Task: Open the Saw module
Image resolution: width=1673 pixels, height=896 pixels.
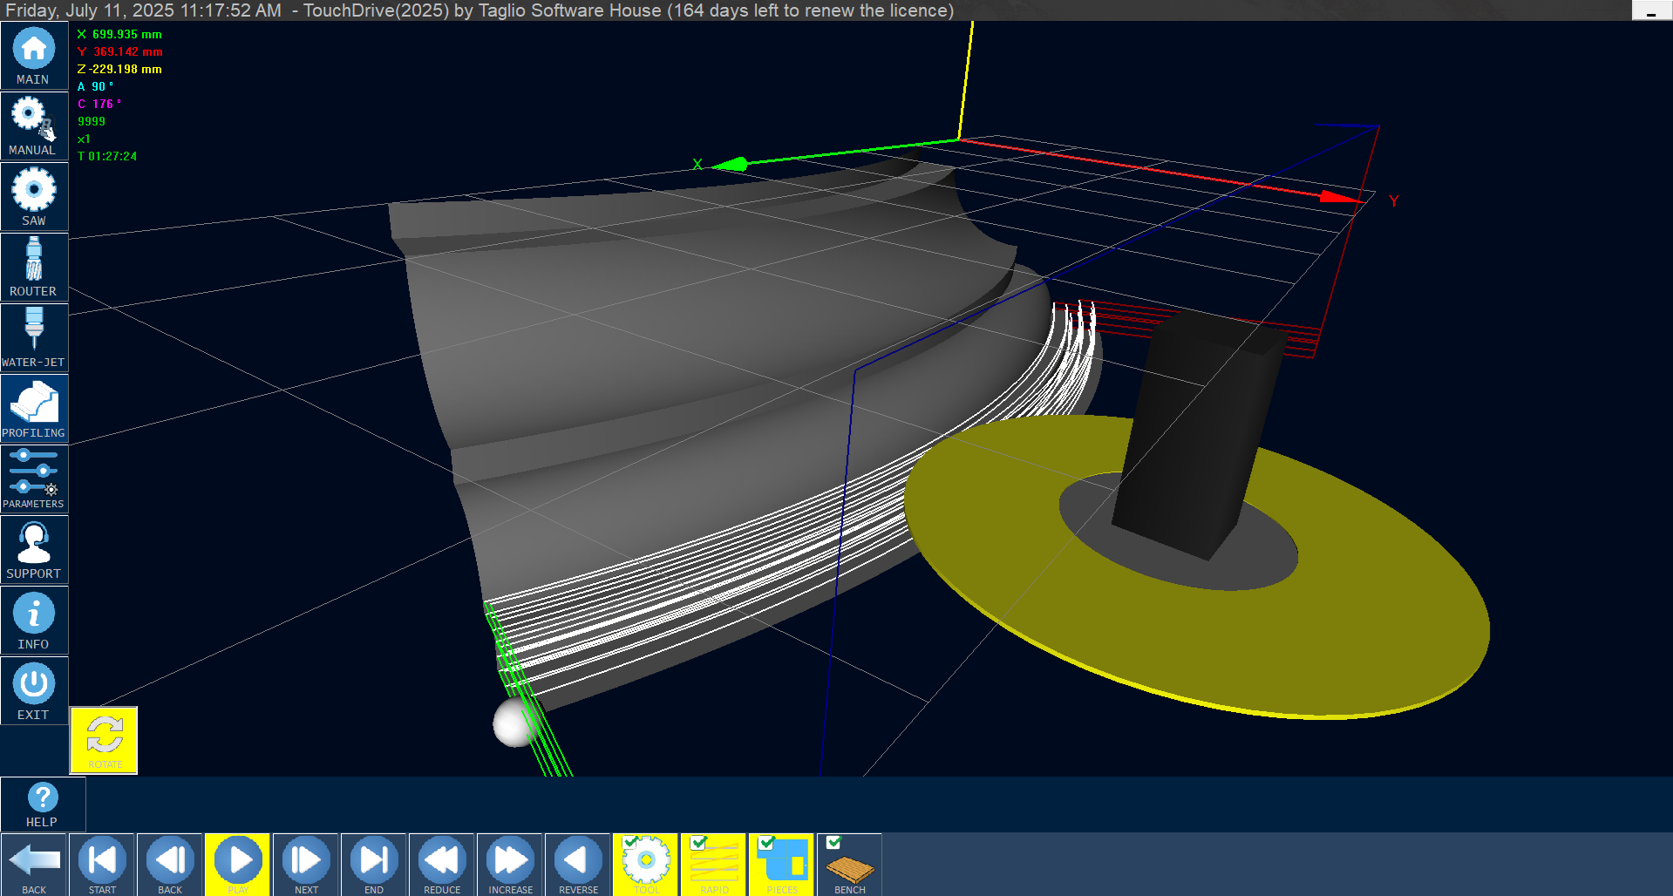Action: tap(34, 197)
